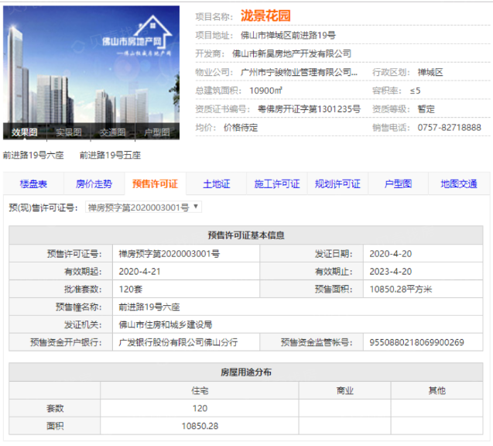This screenshot has height=446, width=493.
Task: Select 效果图 under the project photo
Action: tap(25, 132)
